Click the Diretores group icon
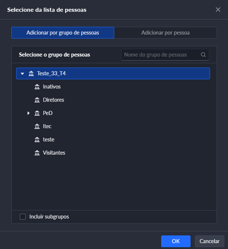228x249 pixels. 37,100
